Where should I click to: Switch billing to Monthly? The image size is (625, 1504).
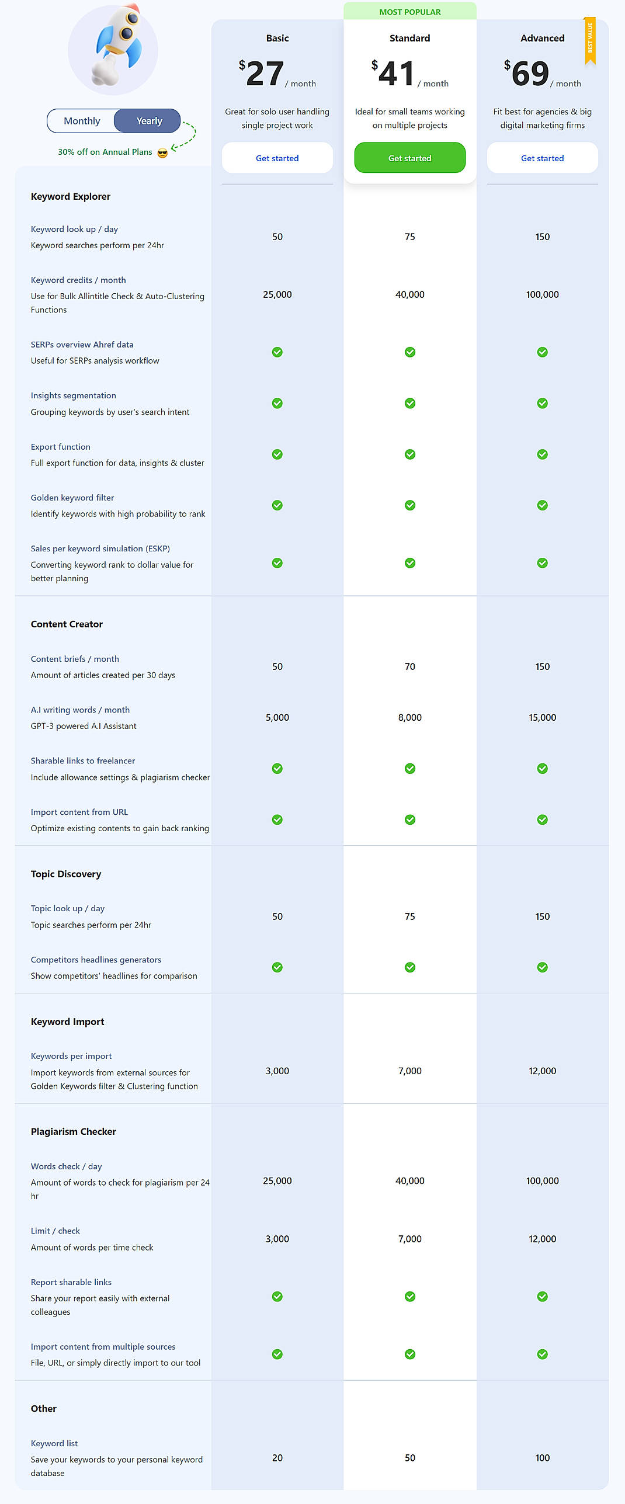[82, 120]
